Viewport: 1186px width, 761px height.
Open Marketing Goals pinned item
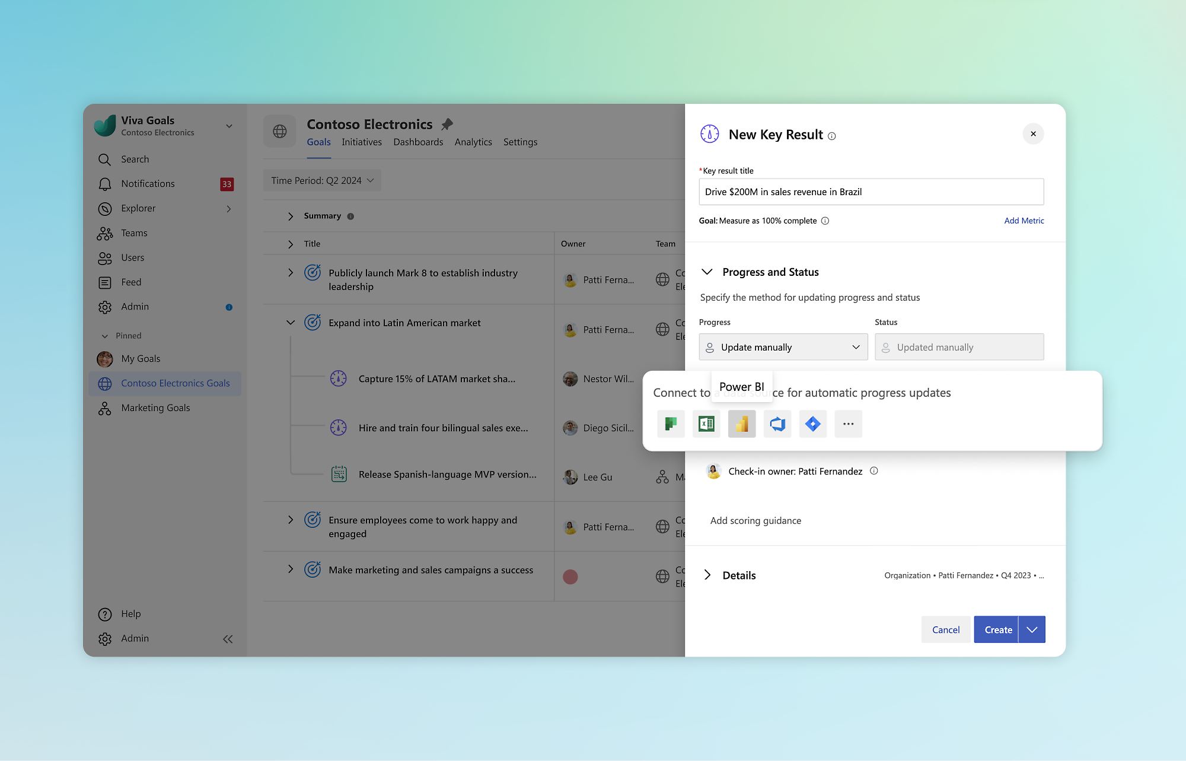tap(165, 408)
